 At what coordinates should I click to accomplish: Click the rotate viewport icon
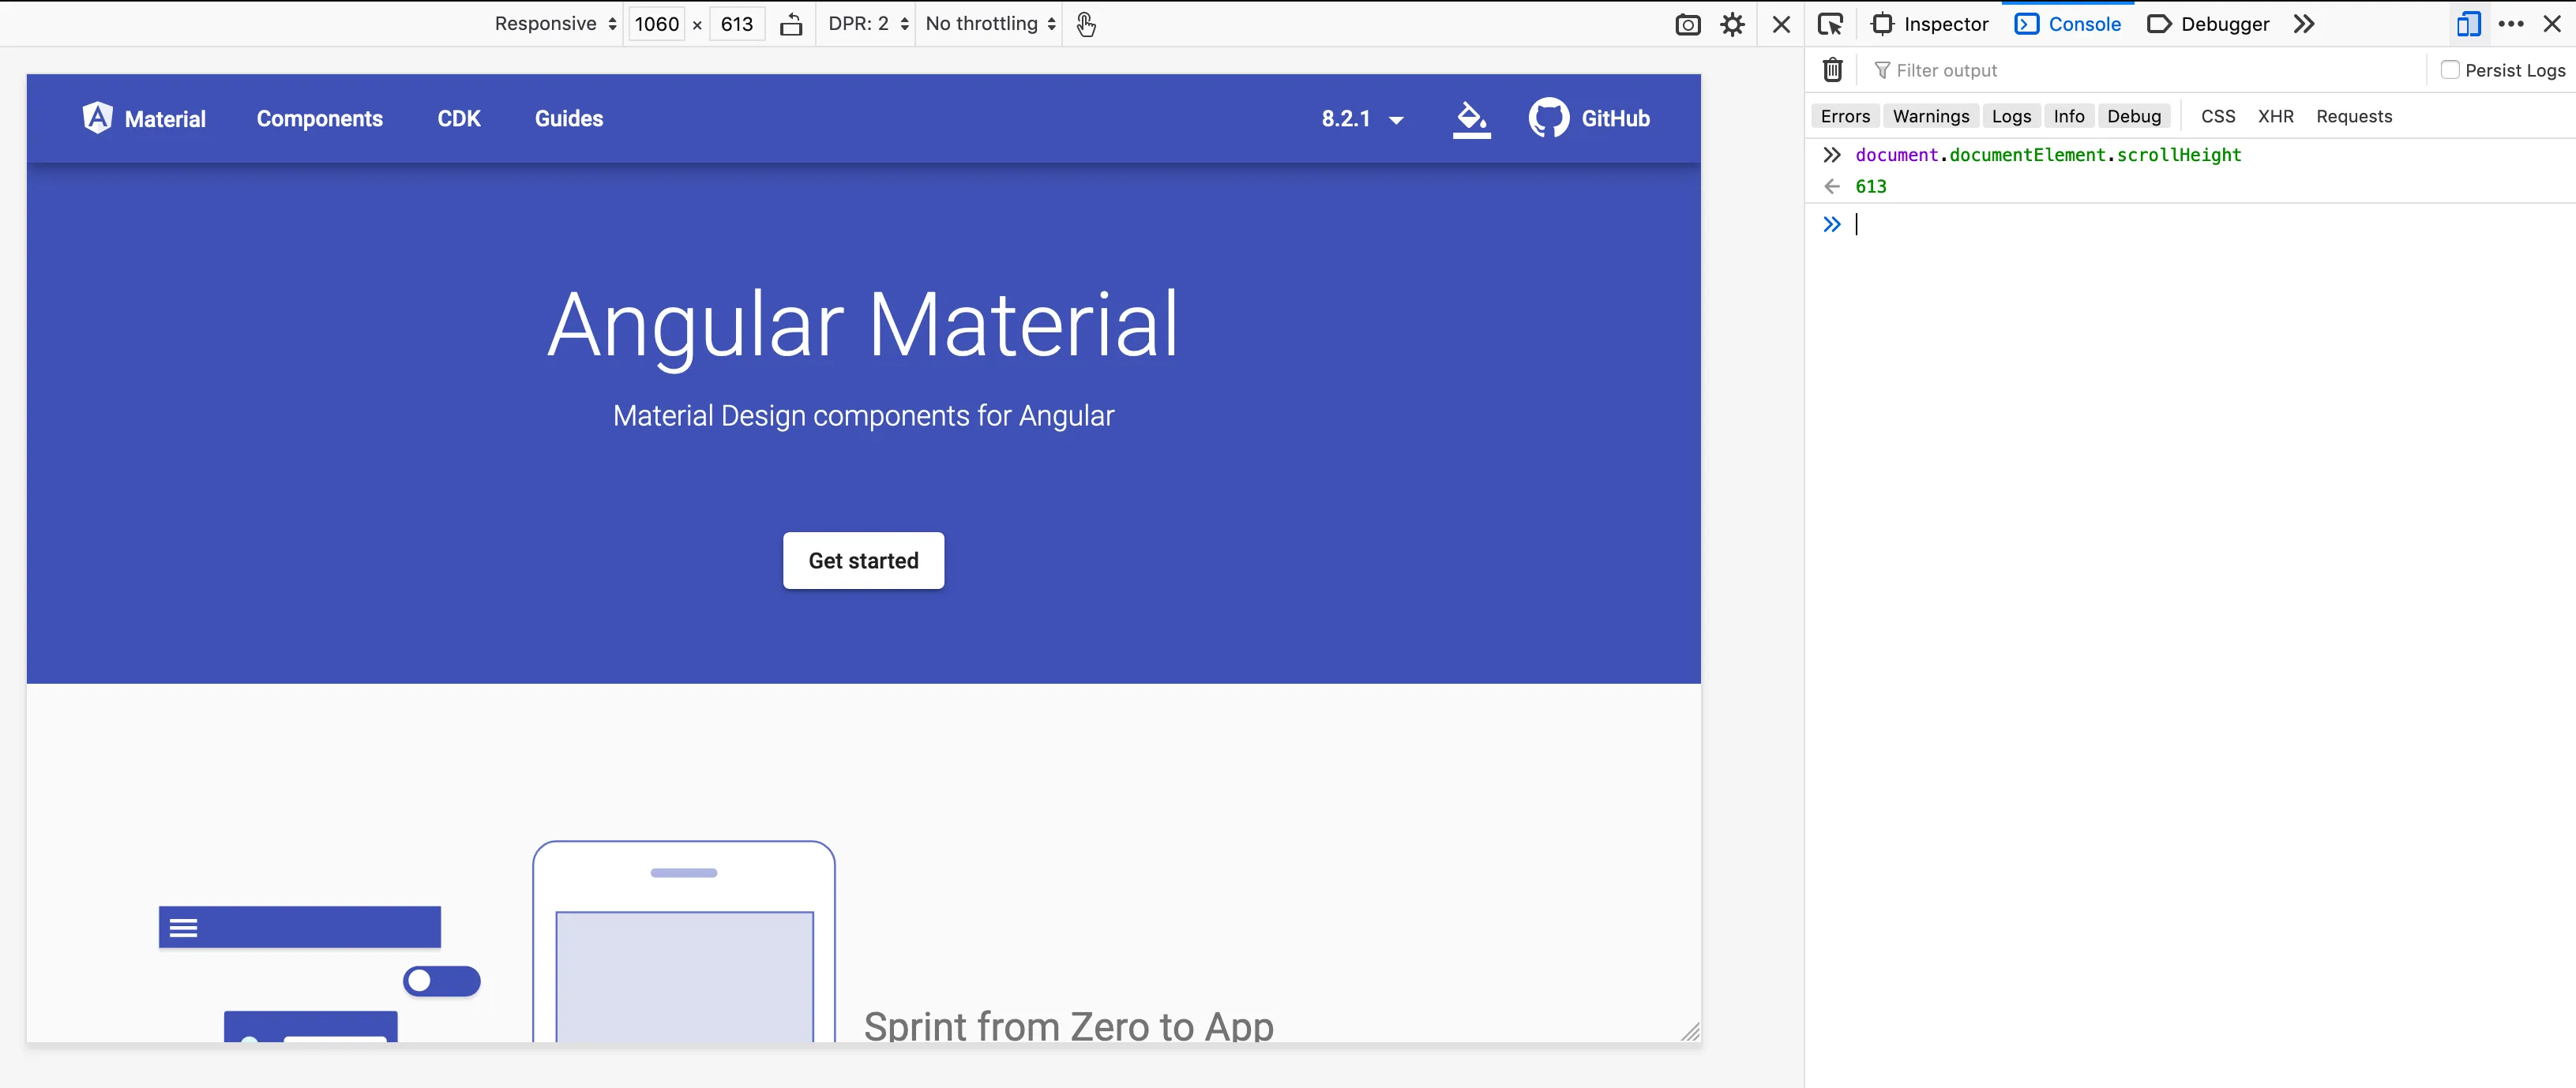(x=791, y=25)
